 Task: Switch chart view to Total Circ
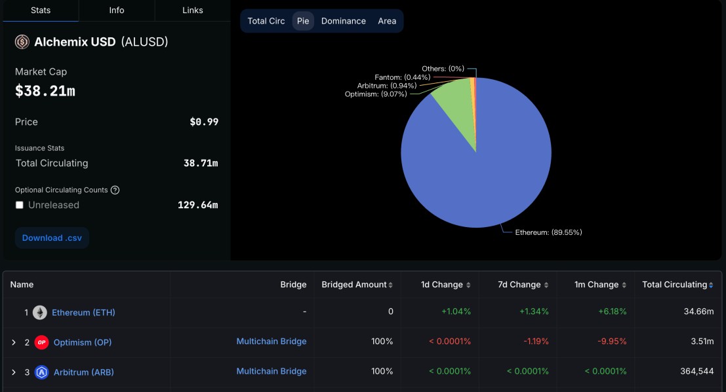266,21
